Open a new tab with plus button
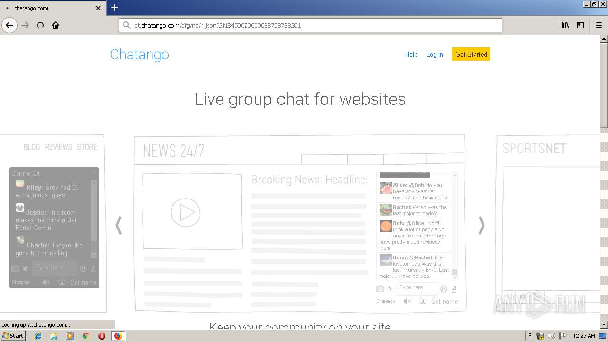 [114, 8]
